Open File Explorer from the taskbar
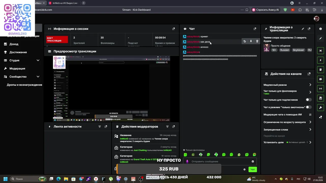This screenshot has height=183, width=326. (x=66, y=179)
